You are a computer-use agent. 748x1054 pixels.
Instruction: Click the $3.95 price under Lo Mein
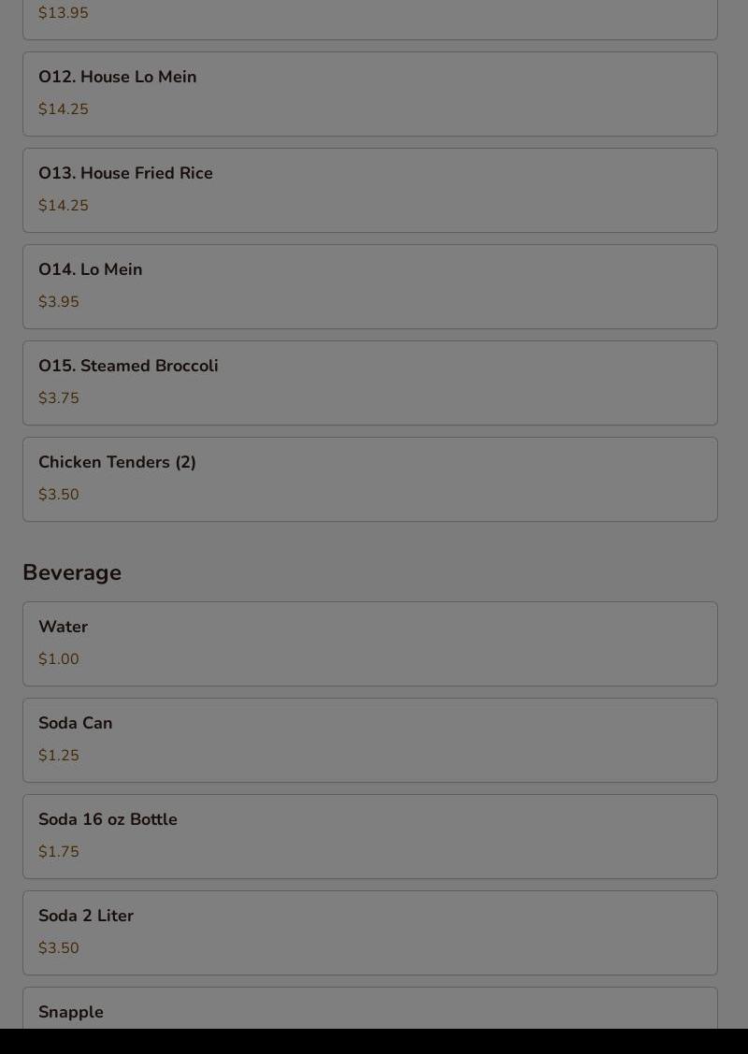pyautogui.click(x=59, y=302)
